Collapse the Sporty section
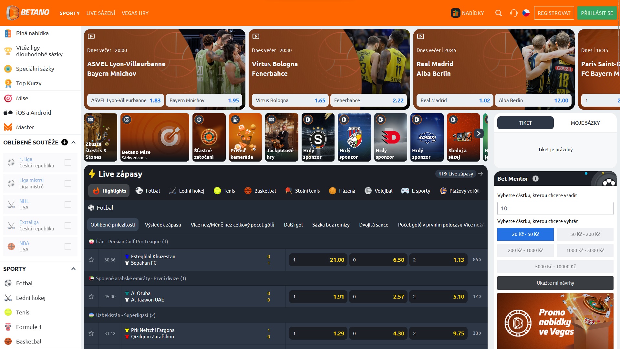620x349 pixels. coord(74,269)
